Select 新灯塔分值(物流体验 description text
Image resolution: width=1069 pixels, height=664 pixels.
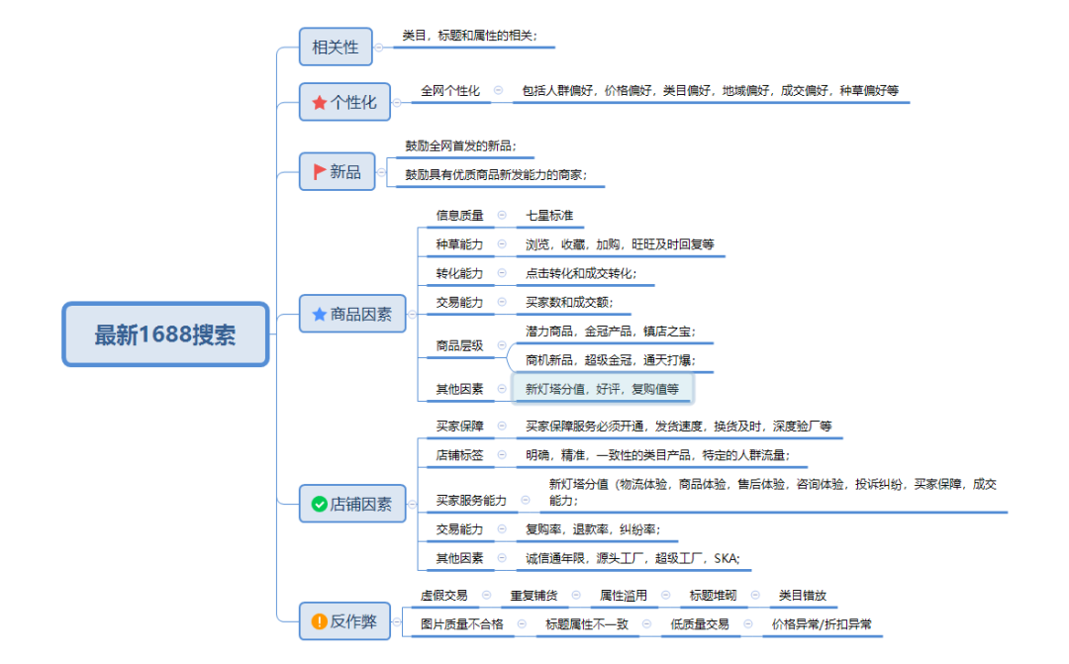pyautogui.click(x=772, y=492)
